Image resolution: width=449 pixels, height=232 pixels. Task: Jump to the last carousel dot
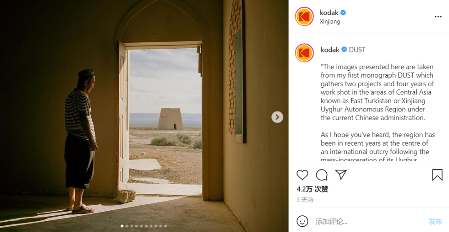165,226
